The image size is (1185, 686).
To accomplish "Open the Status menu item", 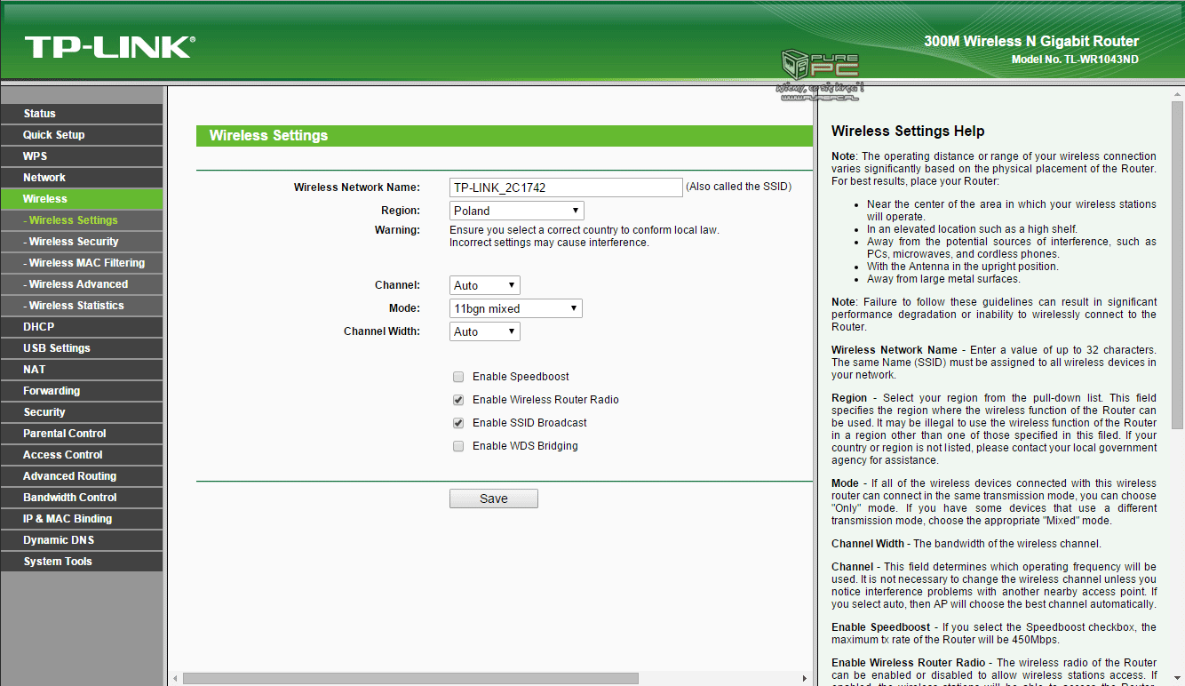I will (82, 114).
